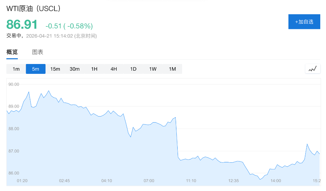Open the 图表 tab
Image resolution: width=326 pixels, height=191 pixels.
(38, 52)
